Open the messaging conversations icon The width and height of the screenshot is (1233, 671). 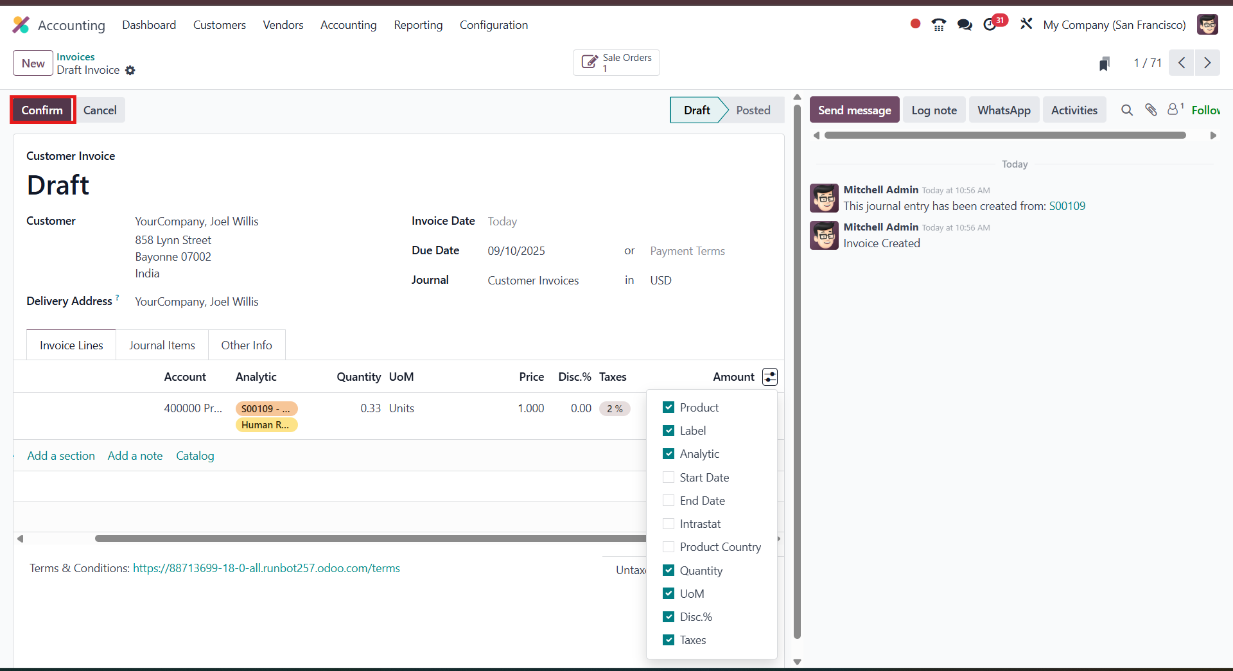point(964,24)
